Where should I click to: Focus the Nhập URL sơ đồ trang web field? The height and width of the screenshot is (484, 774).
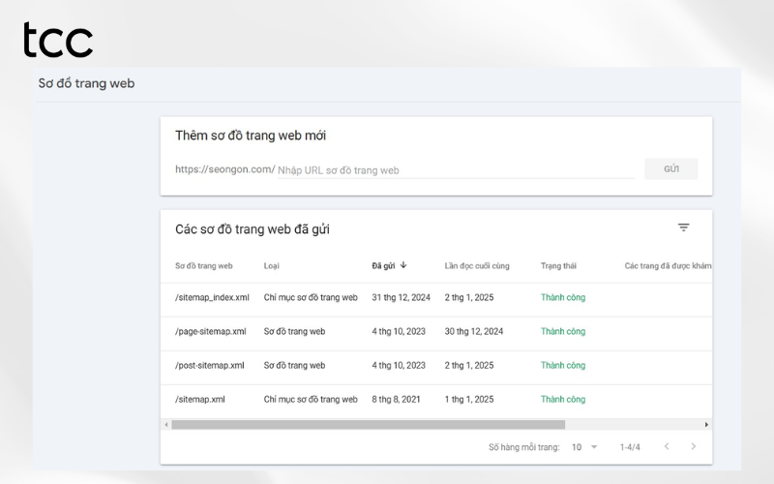(456, 170)
